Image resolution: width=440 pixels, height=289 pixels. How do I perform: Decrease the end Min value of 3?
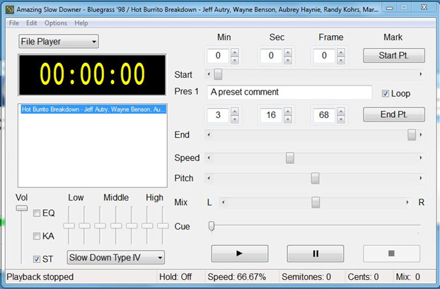coord(235,119)
